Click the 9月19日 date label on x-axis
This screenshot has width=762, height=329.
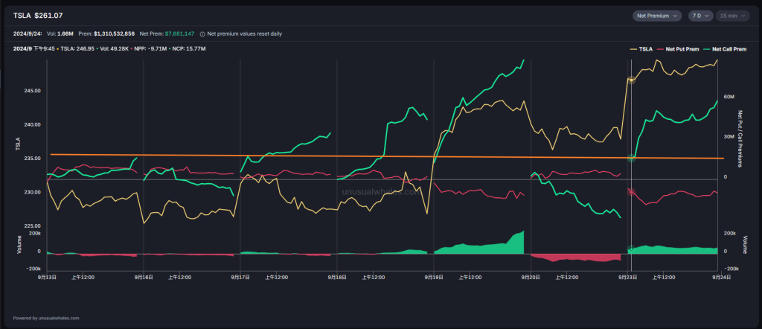[x=434, y=277]
